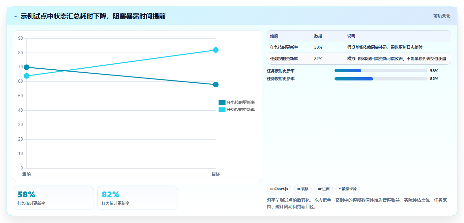This screenshot has width=464, height=223.
Task: Click the second table row 任务按时更新率 cell
Action: 284,59
